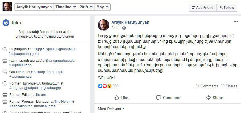Share the post using the Share button
The image size is (241, 113).
[215, 98]
